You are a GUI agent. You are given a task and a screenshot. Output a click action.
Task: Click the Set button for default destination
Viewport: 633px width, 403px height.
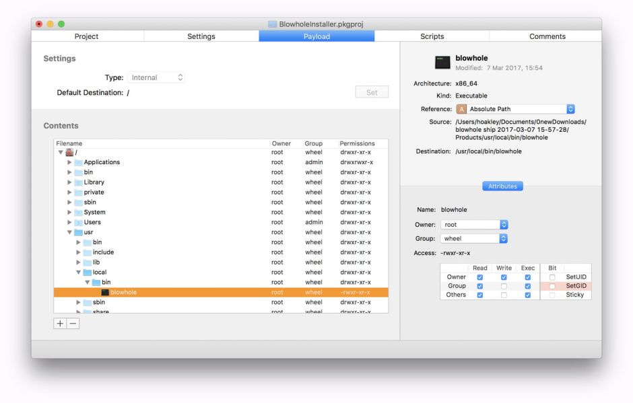tap(372, 92)
